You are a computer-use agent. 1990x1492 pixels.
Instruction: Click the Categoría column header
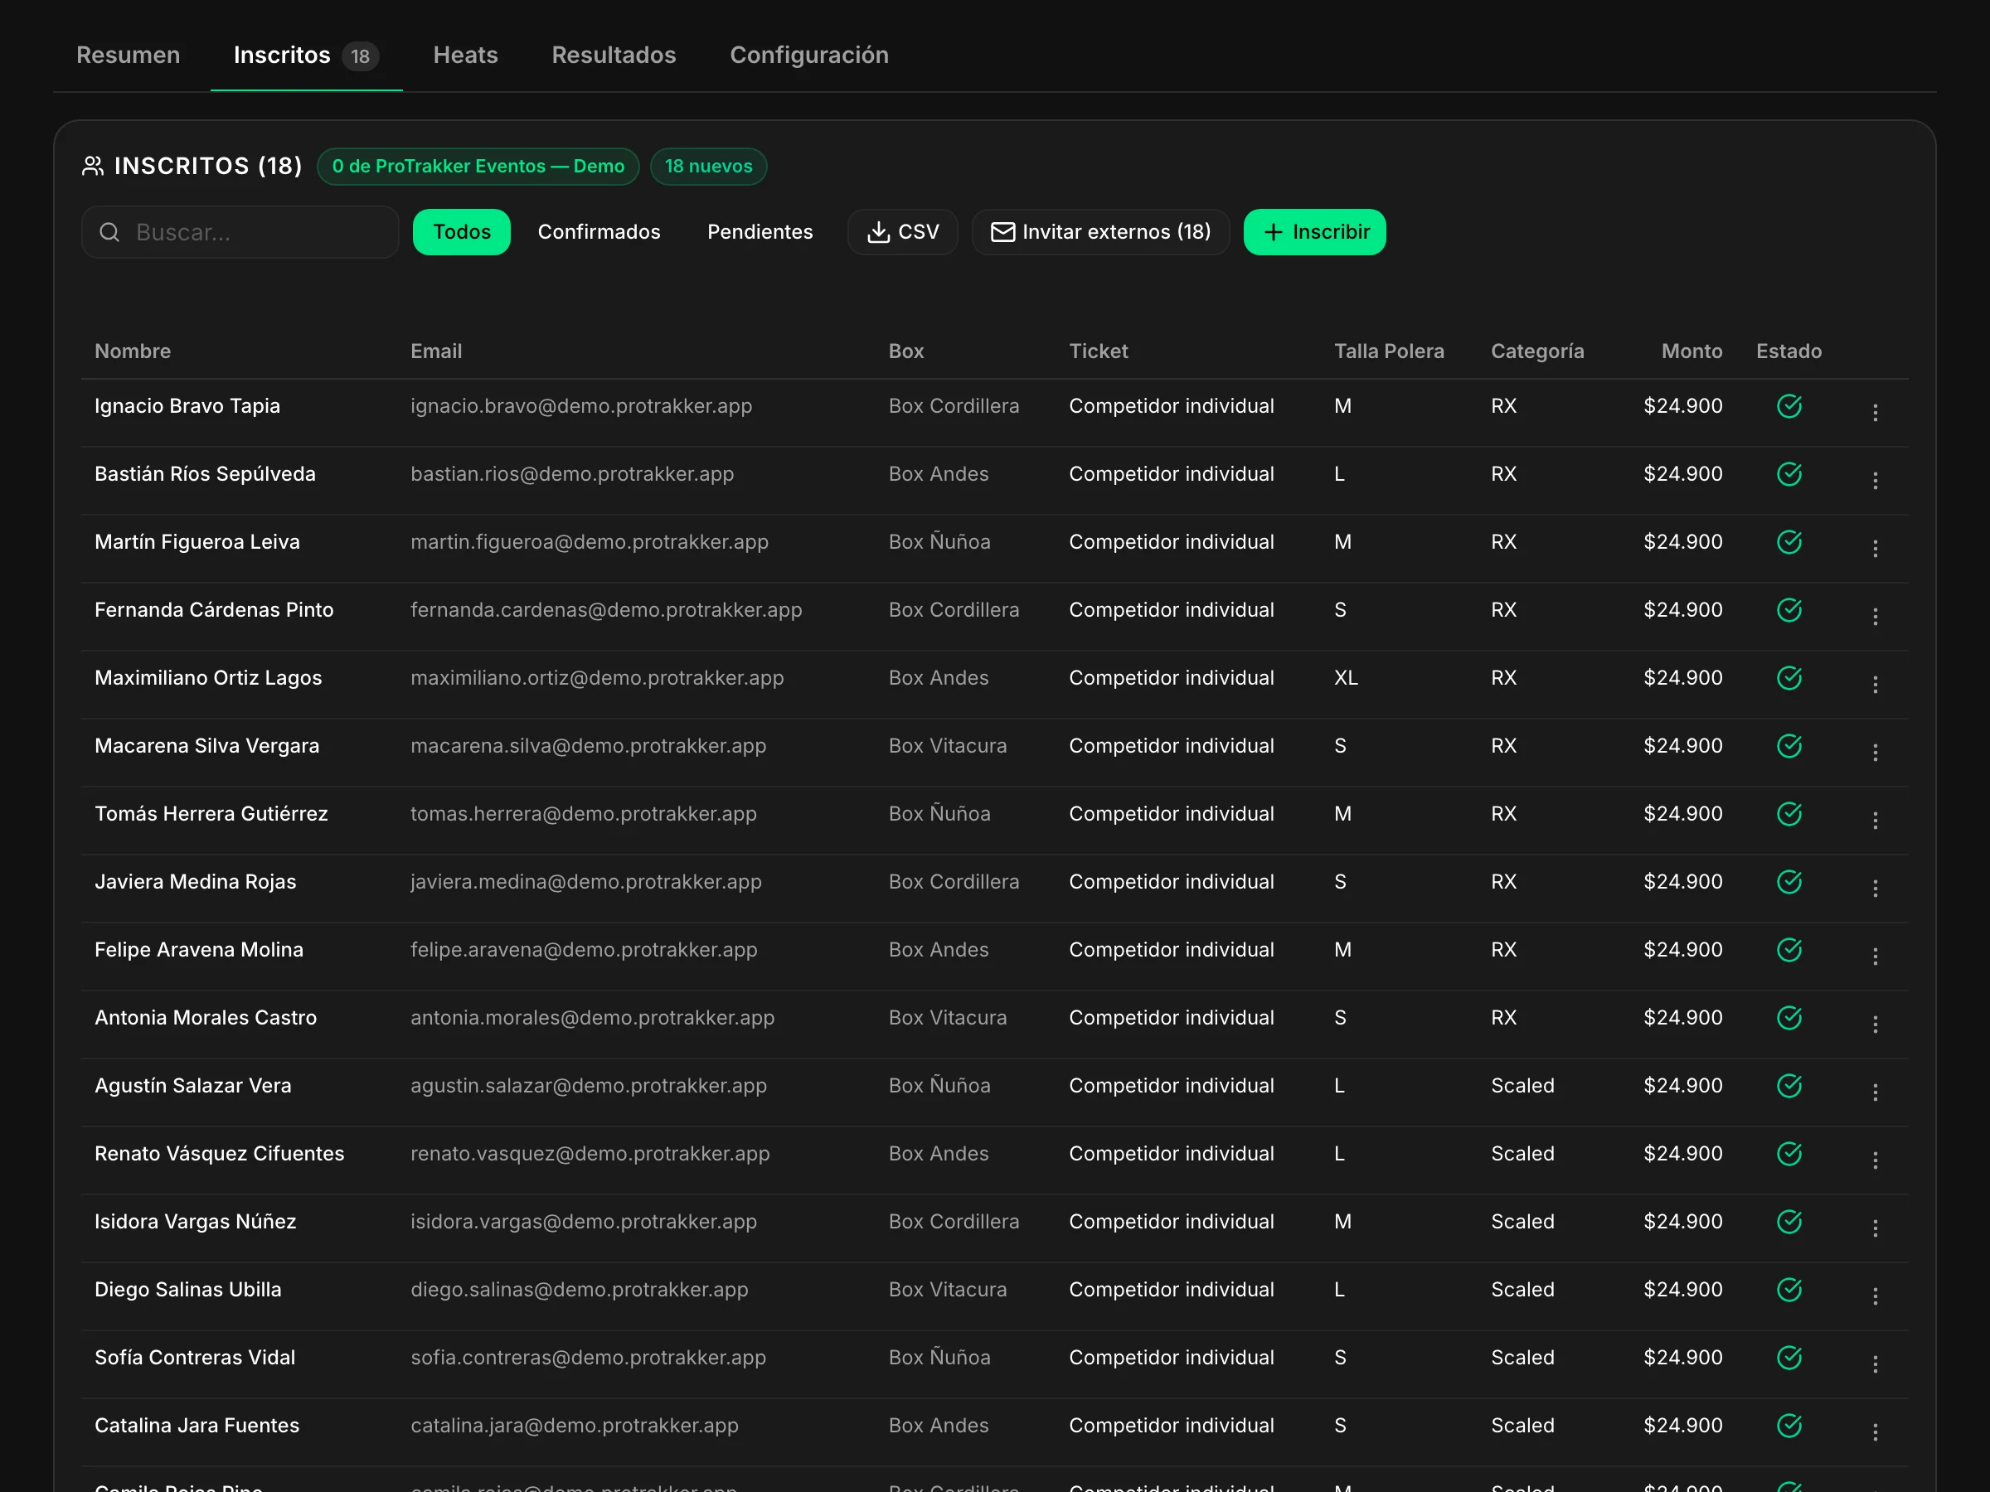(1537, 351)
